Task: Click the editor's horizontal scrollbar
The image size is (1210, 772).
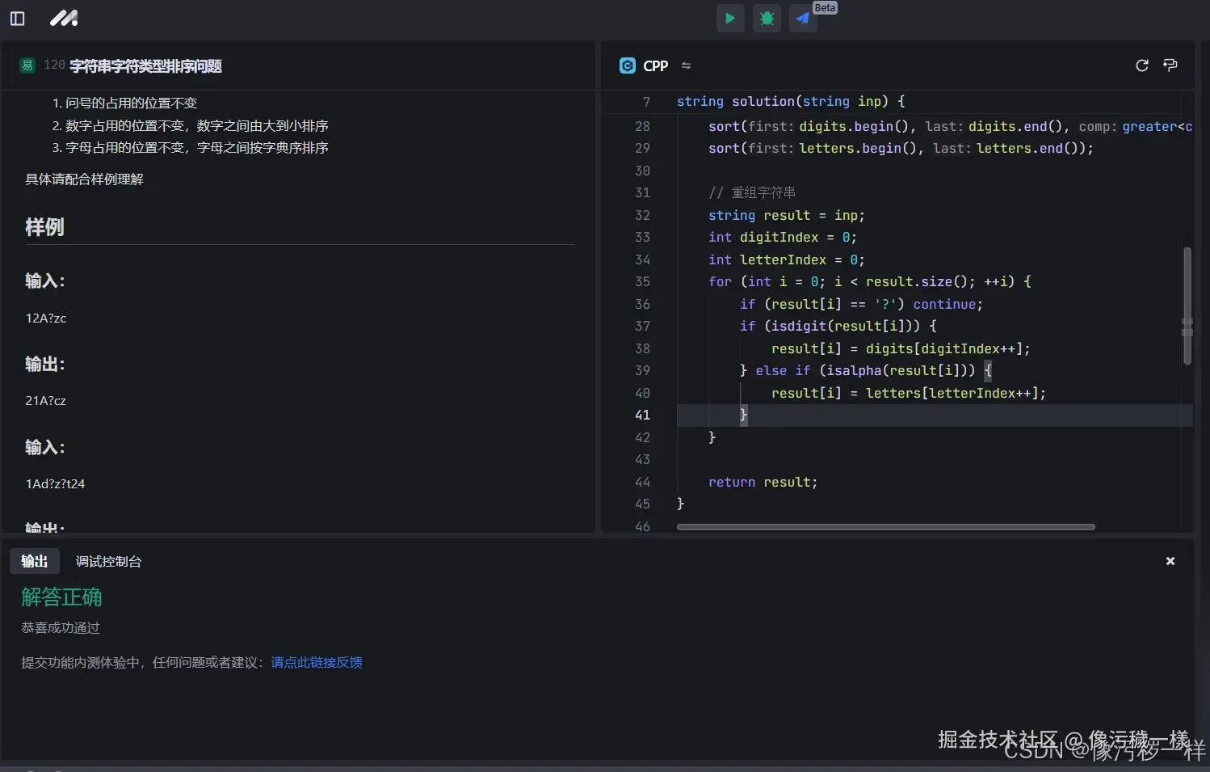Action: [x=885, y=527]
